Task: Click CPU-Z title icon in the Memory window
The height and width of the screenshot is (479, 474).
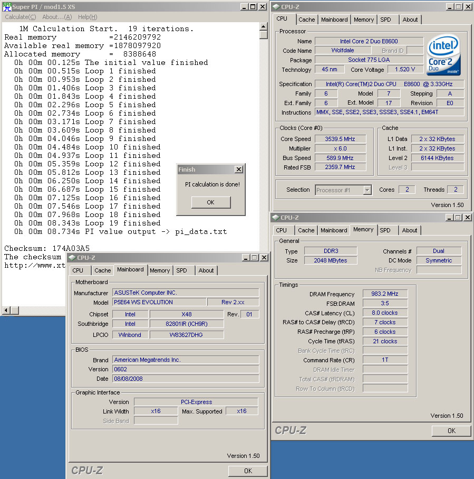Action: click(276, 218)
